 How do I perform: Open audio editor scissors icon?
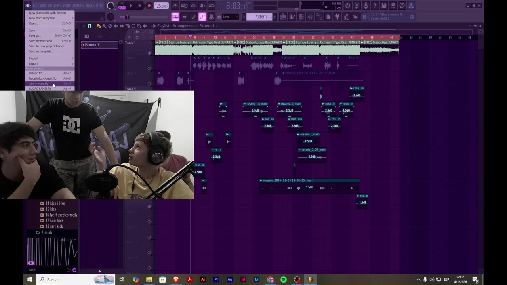point(357,6)
